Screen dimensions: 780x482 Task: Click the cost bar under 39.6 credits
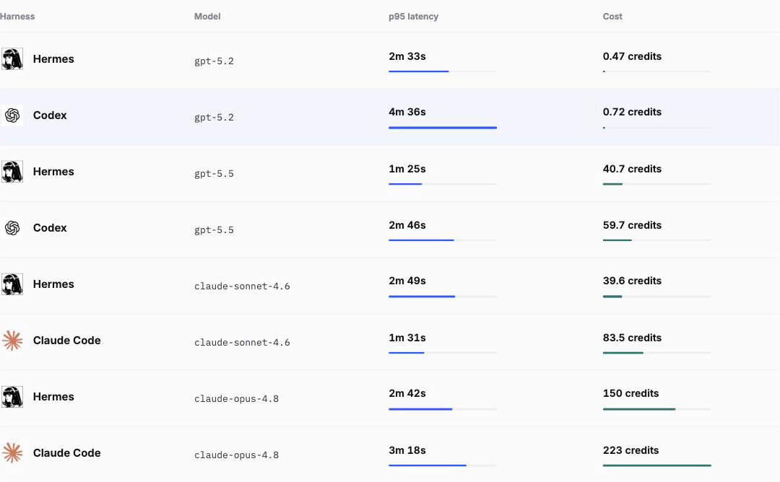click(x=656, y=297)
